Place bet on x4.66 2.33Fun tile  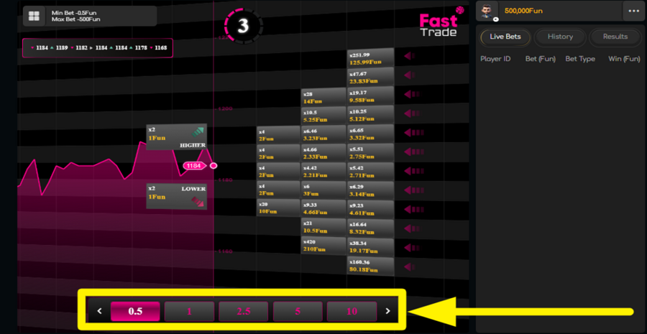(x=323, y=153)
